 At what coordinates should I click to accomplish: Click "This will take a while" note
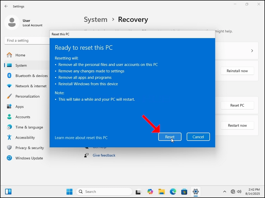96,99
